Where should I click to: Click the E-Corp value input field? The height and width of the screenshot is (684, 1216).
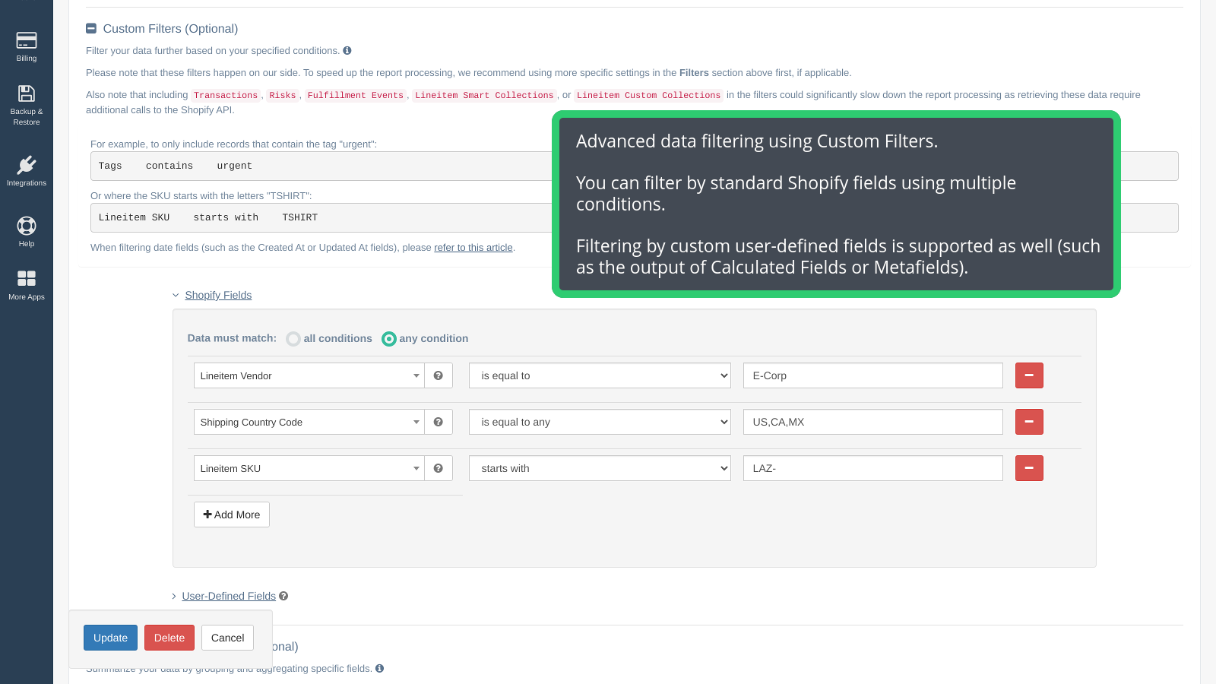pyautogui.click(x=872, y=375)
